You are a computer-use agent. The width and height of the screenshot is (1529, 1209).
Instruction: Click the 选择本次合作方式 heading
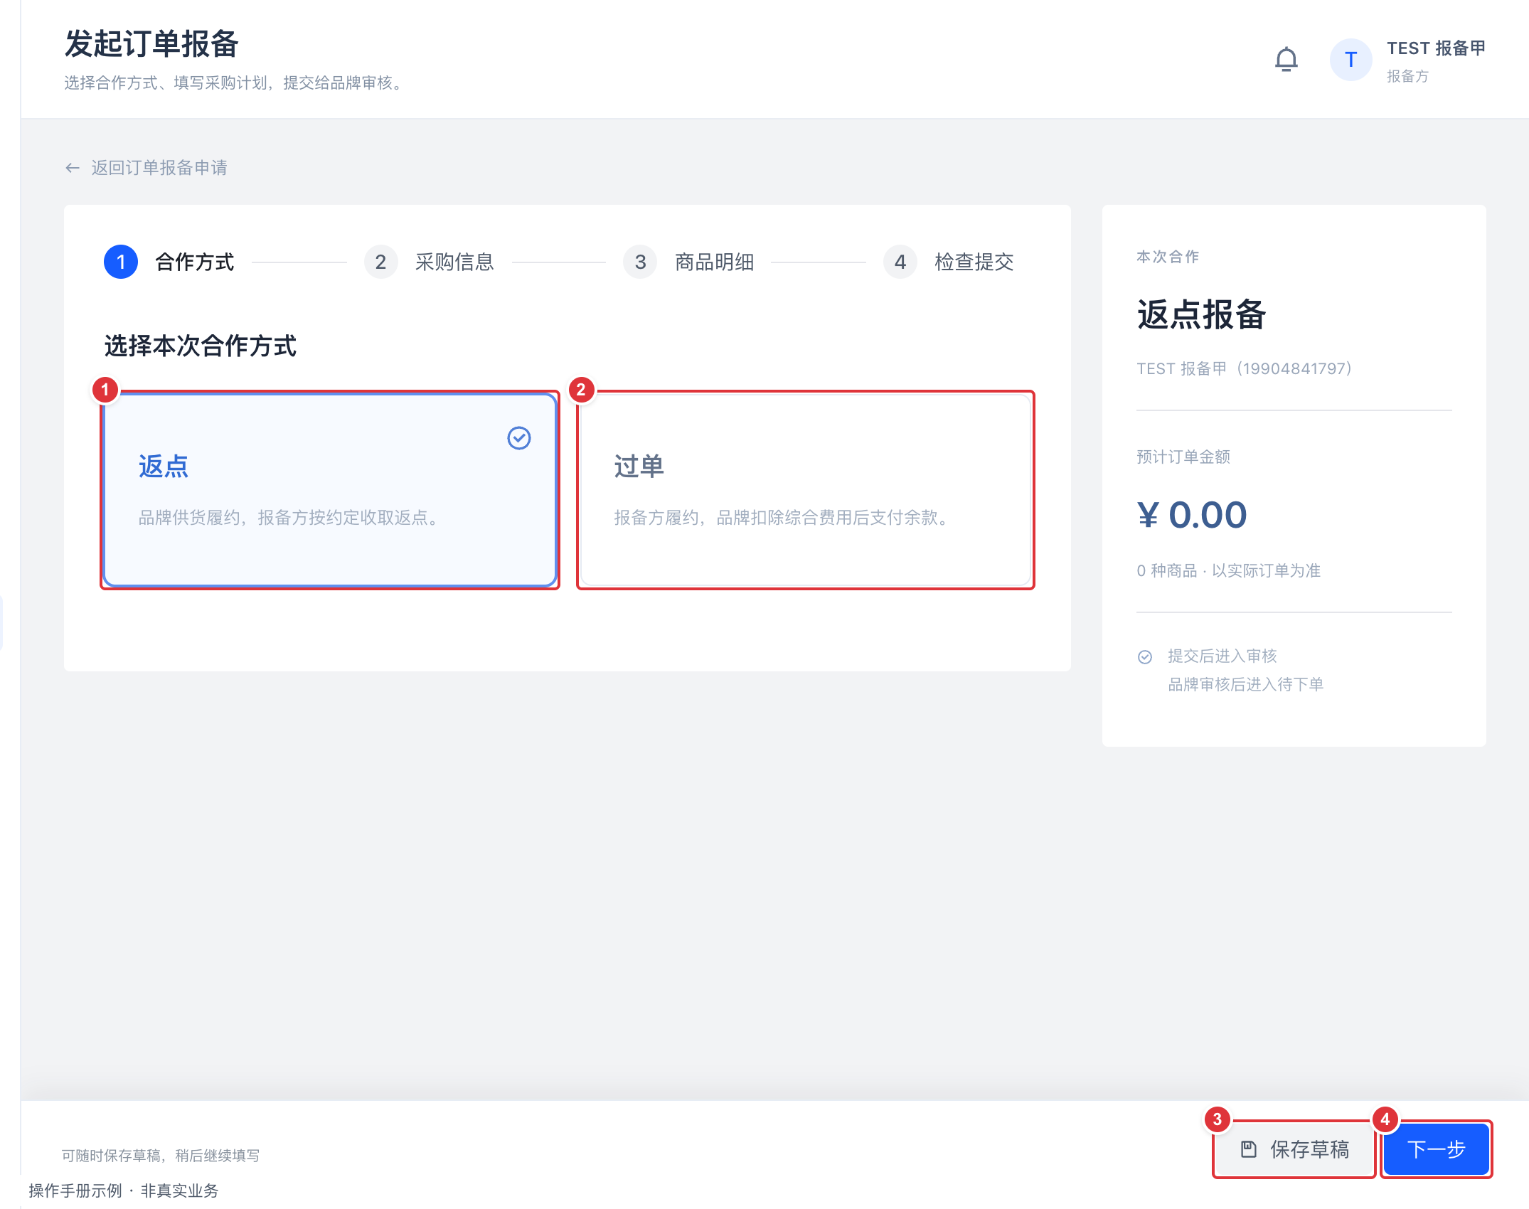pos(200,346)
